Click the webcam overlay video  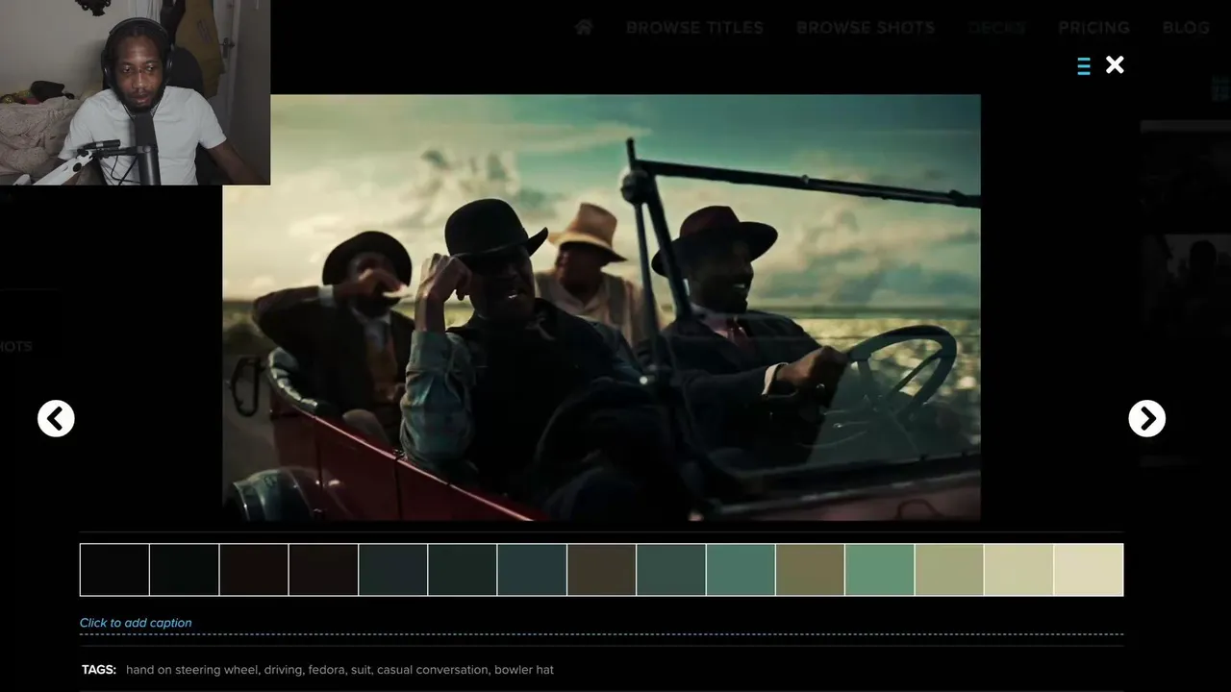(x=135, y=92)
